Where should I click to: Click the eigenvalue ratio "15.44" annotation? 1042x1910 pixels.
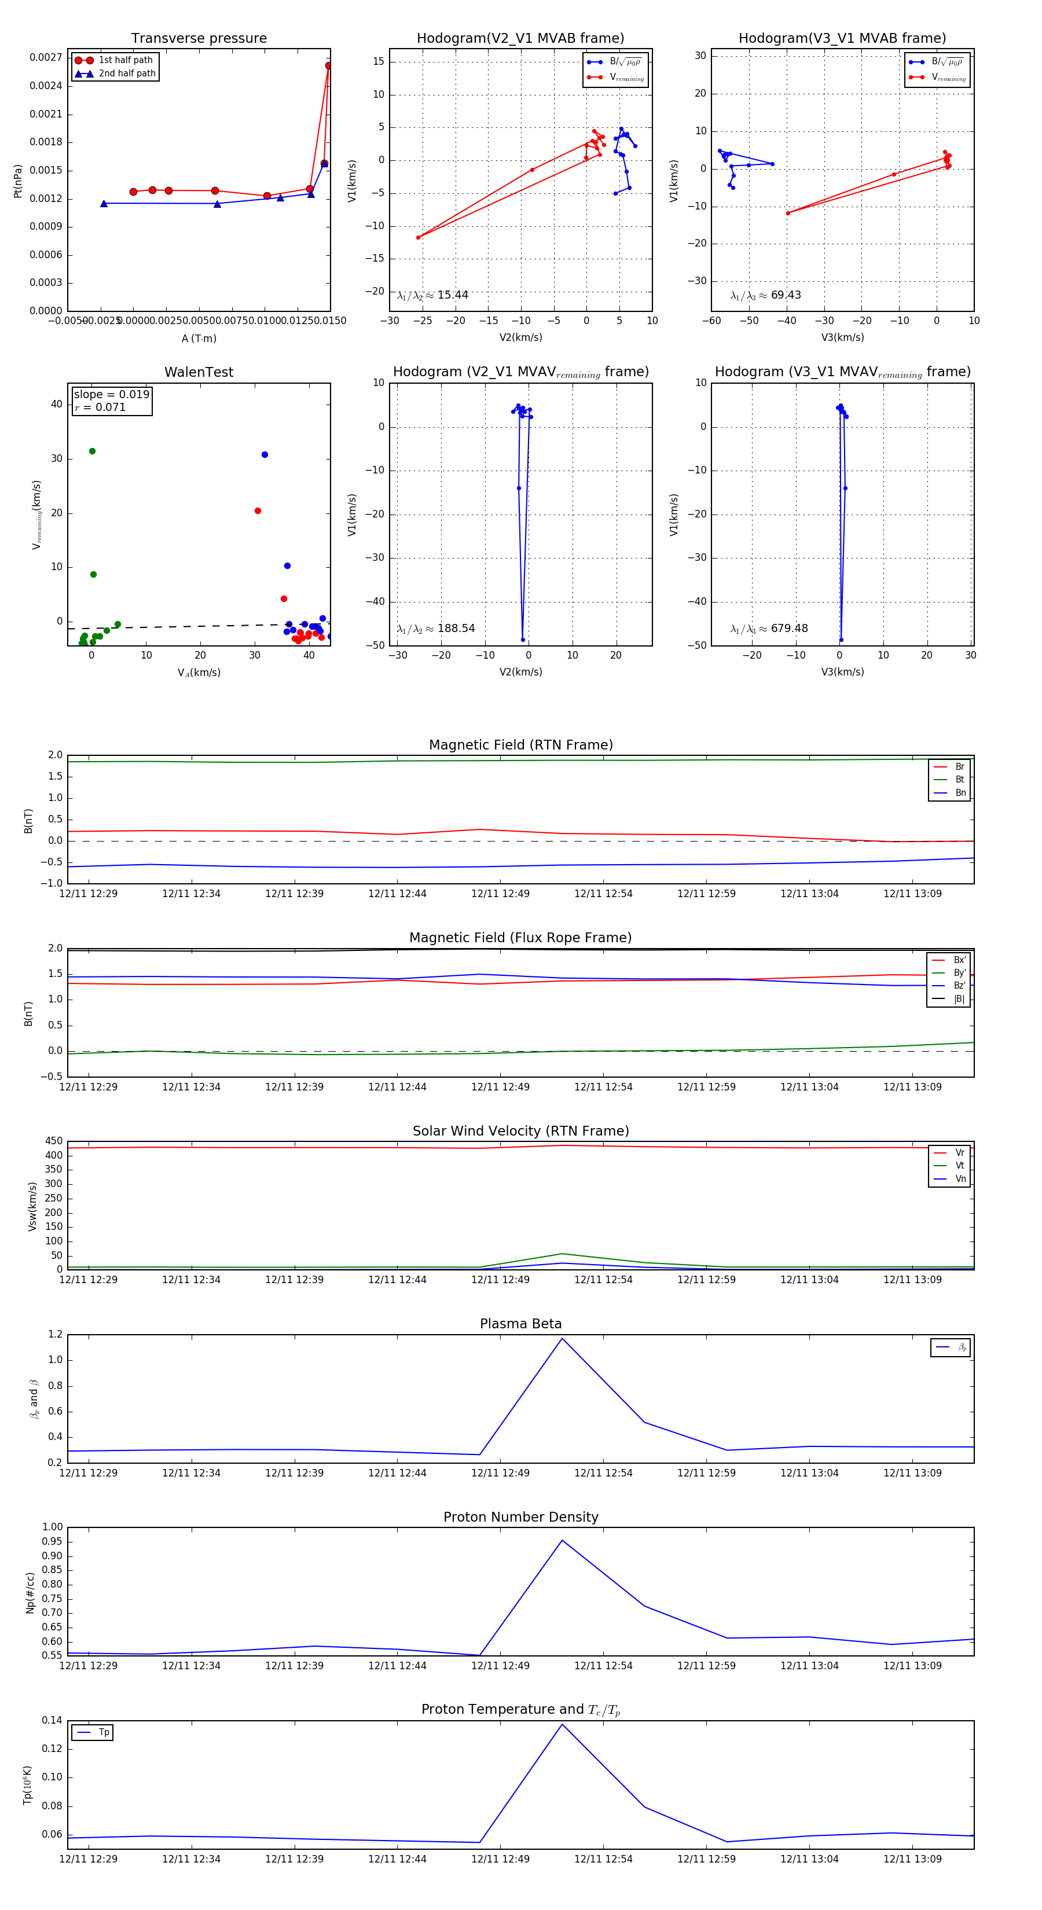coord(432,295)
